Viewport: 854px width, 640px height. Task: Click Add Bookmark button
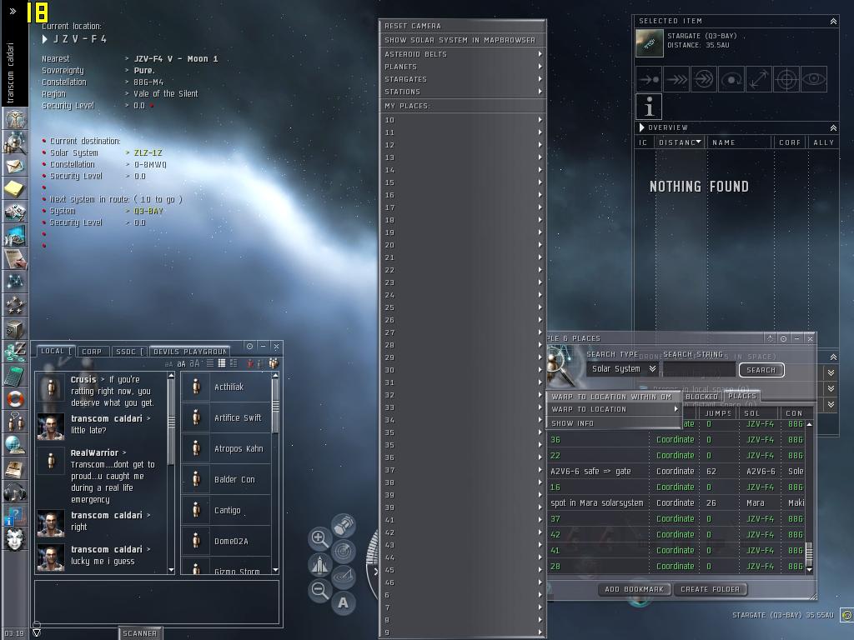[635, 589]
